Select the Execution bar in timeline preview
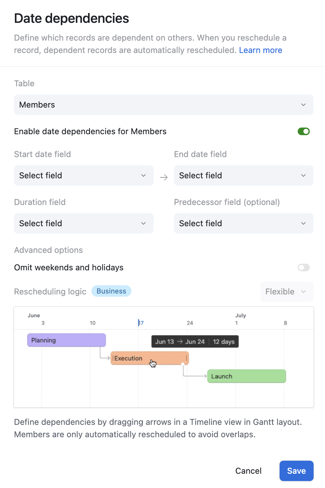 150,358
